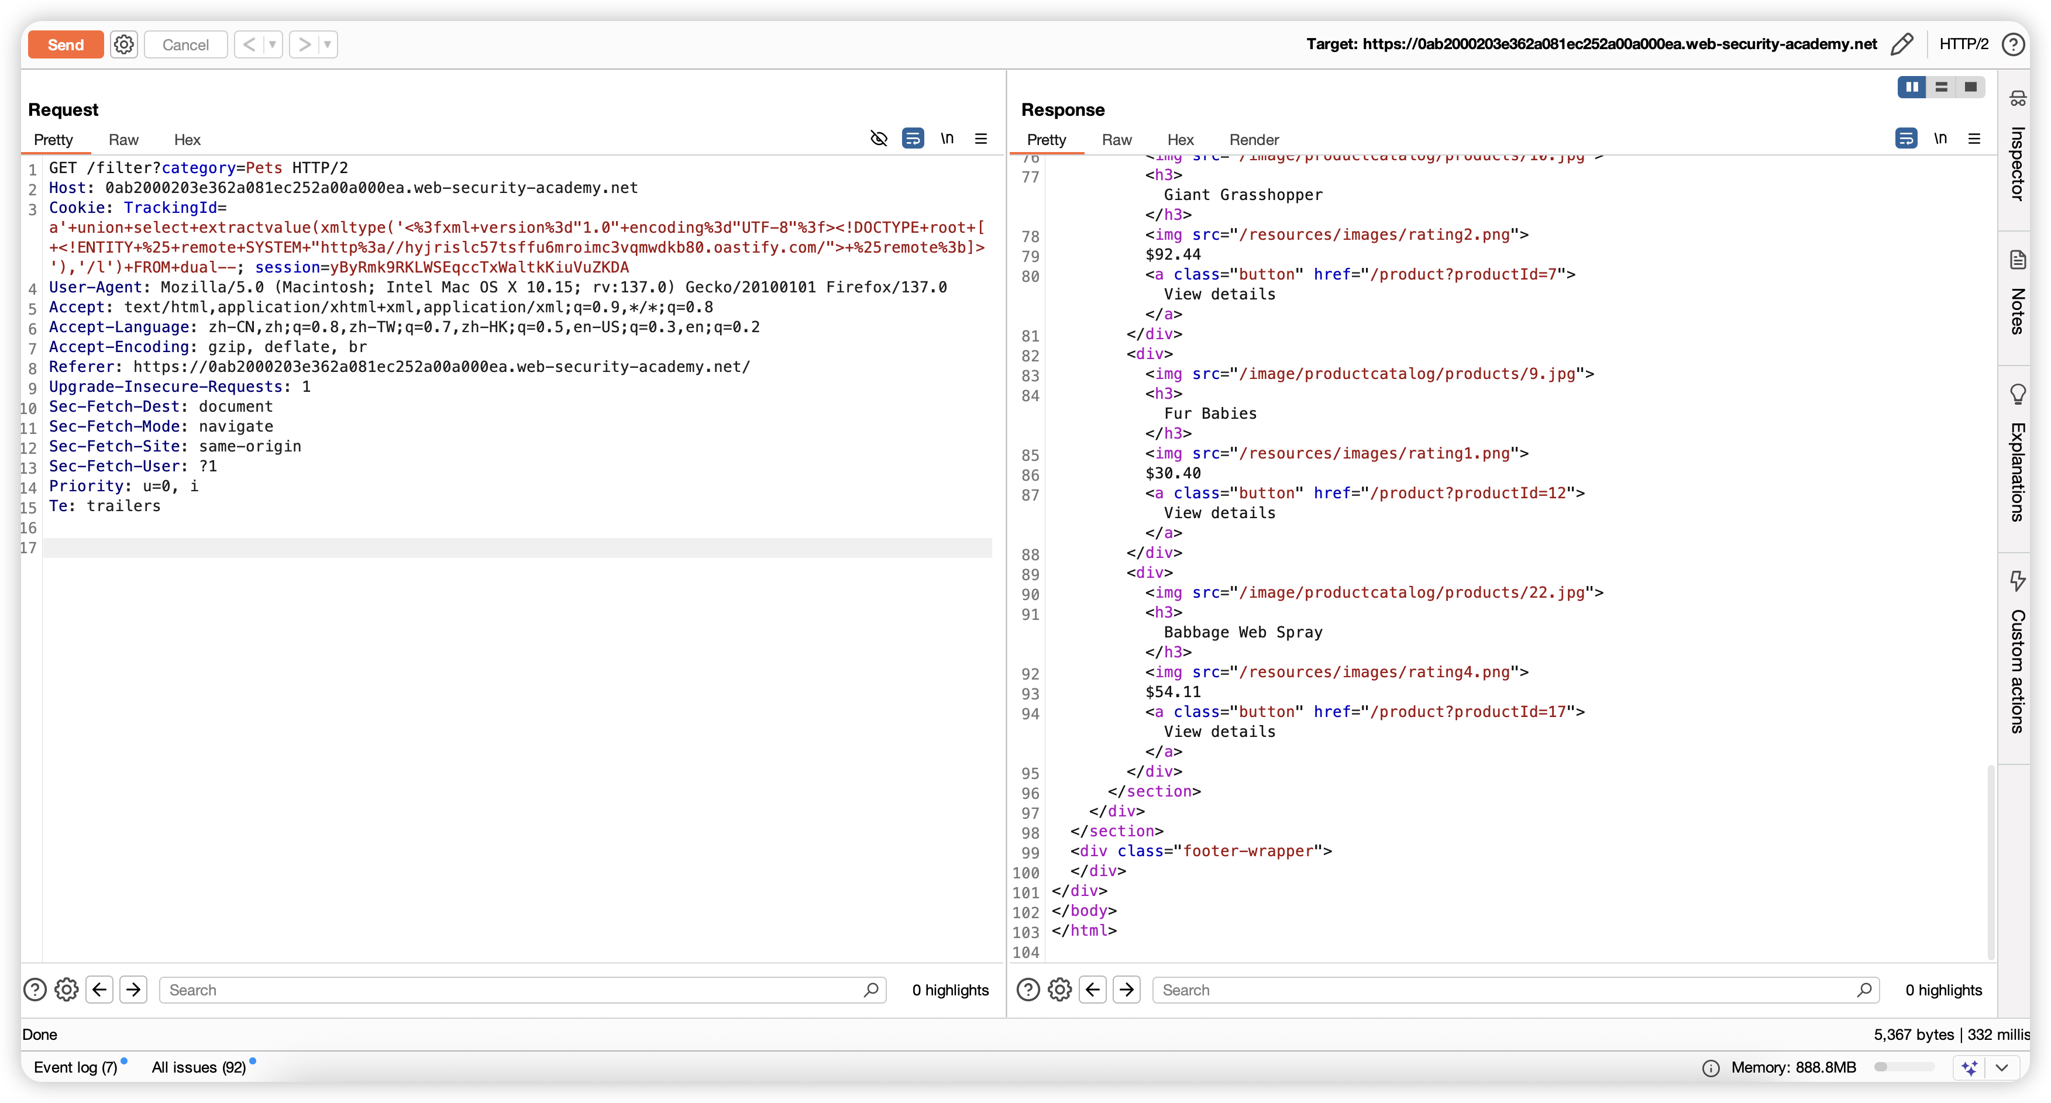The width and height of the screenshot is (2051, 1103).
Task: Open the Request panel hamburger menu
Action: tap(981, 139)
